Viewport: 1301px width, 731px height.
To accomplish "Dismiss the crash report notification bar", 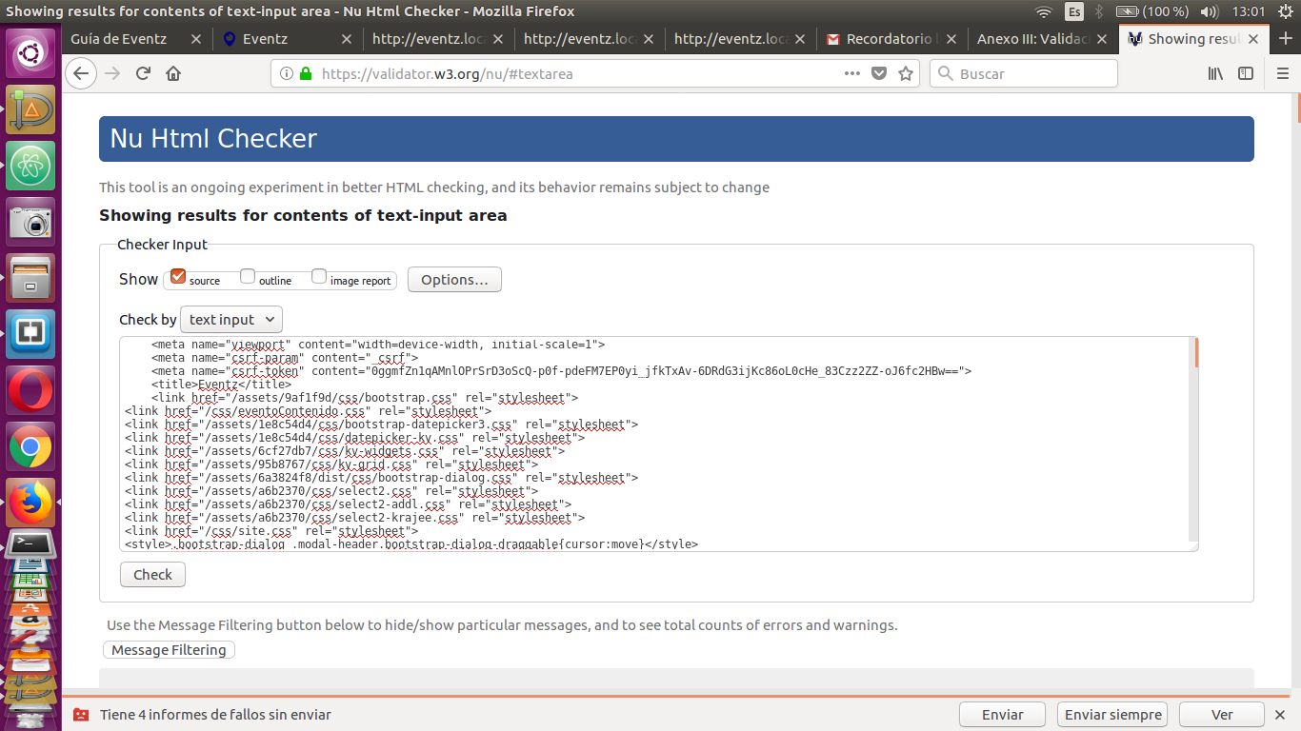I will point(1282,715).
